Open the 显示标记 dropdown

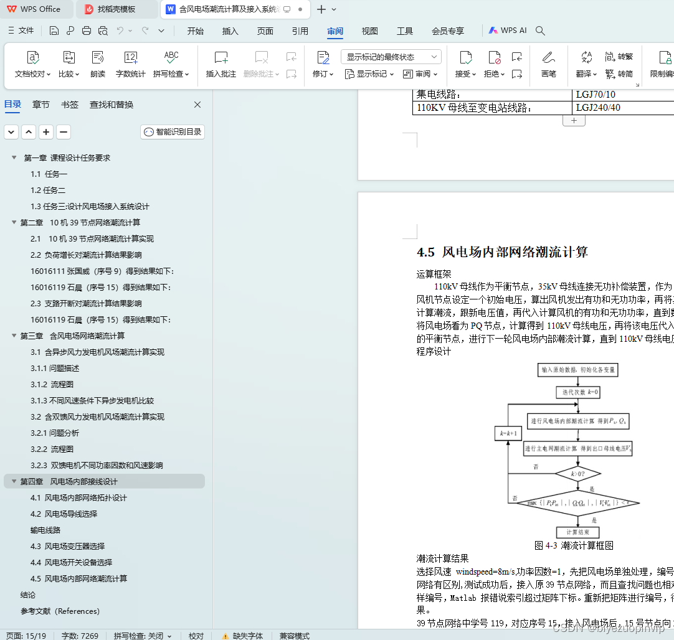point(369,74)
